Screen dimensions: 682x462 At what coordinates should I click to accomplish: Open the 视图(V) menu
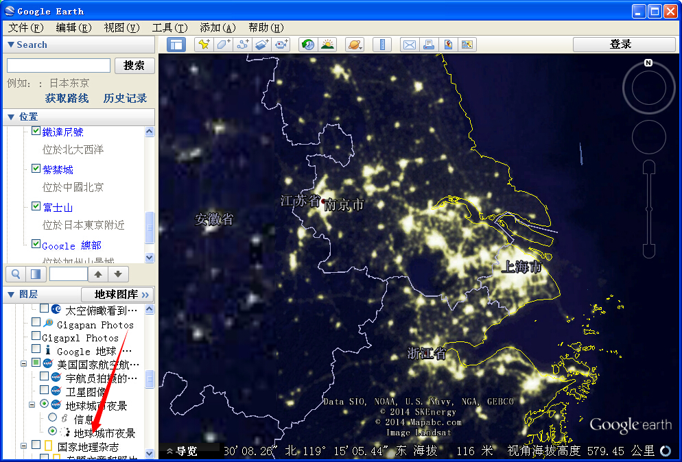pyautogui.click(x=121, y=27)
